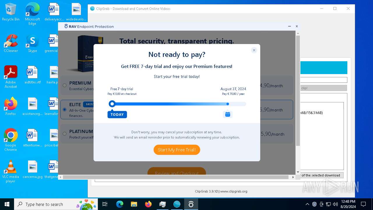This screenshot has height=210, width=373.
Task: Minimize the RAV Endpoint Protection window
Action: (289, 26)
